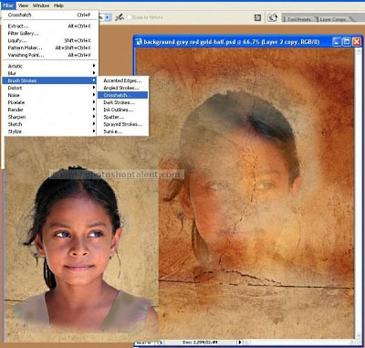
Task: Close the background grey red gold-half.psd window
Action: [357, 42]
